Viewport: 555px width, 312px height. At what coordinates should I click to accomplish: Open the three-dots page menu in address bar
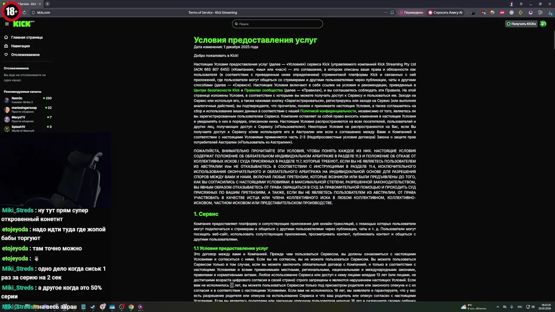(x=386, y=13)
